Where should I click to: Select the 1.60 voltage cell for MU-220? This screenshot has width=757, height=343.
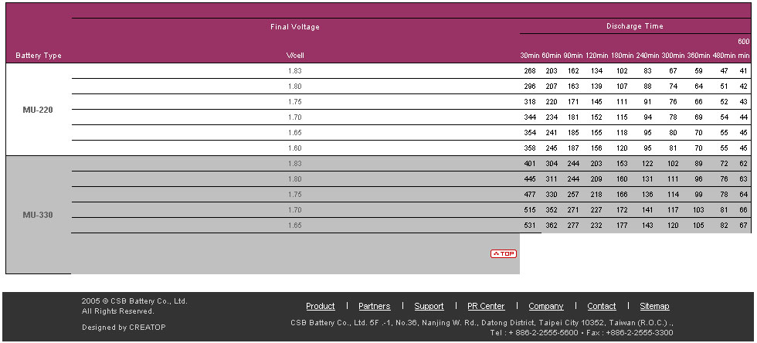point(295,148)
